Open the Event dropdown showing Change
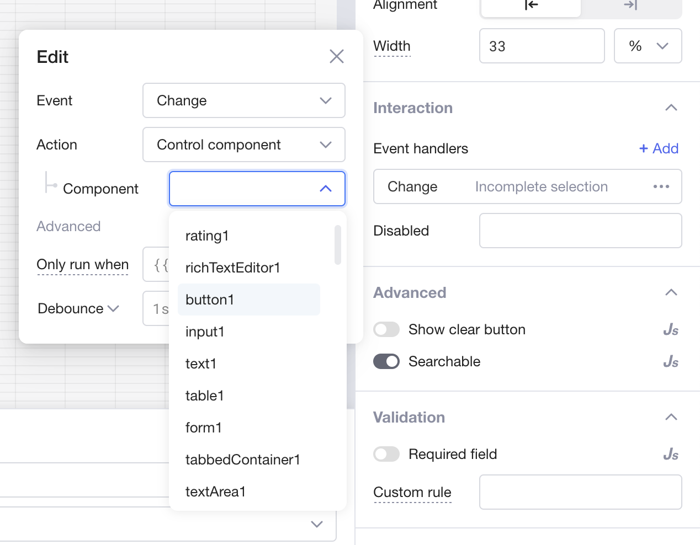 pos(243,100)
